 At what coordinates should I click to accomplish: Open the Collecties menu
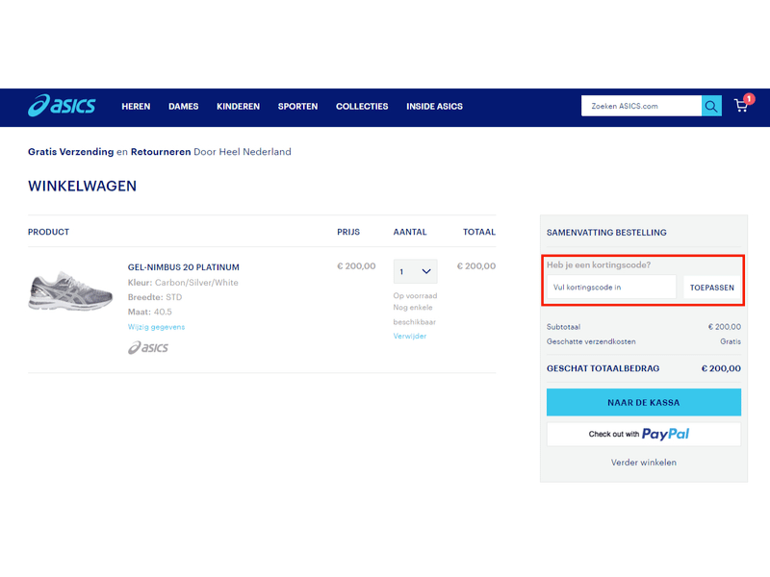pyautogui.click(x=362, y=107)
